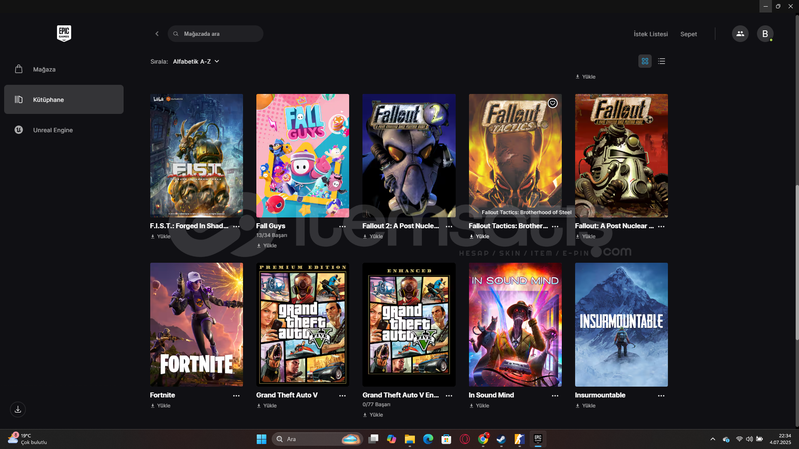Click Yükle under Fallout Tactics

coord(479,237)
